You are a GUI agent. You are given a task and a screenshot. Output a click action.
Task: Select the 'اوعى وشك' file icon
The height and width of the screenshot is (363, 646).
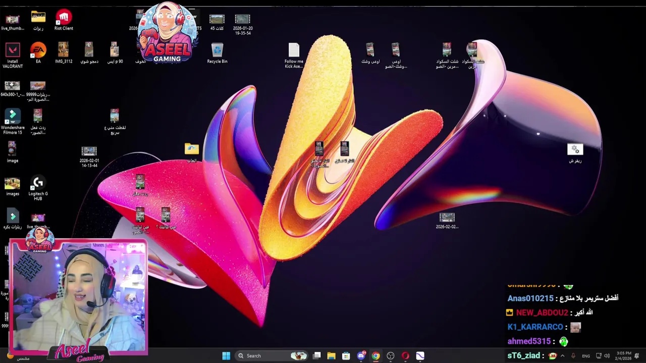(370, 53)
